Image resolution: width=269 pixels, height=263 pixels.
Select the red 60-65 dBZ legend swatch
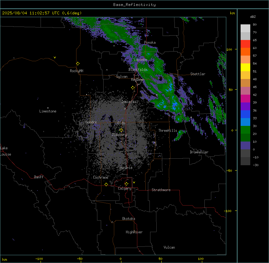[245, 44]
